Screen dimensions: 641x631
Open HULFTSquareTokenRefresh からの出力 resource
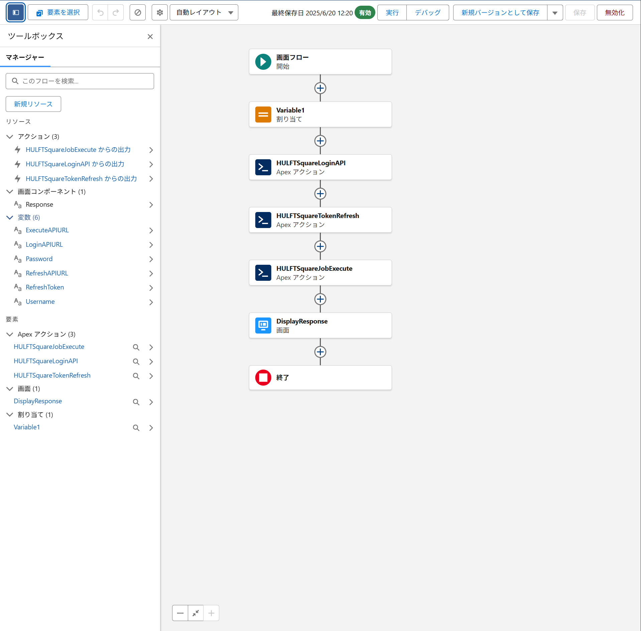click(81, 179)
